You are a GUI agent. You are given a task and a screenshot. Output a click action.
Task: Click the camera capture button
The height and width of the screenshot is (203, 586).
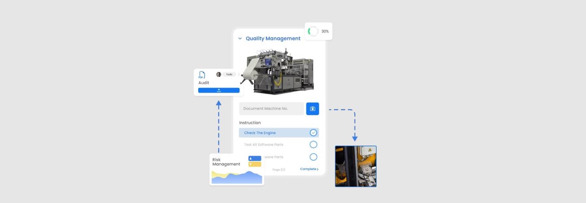pos(313,109)
